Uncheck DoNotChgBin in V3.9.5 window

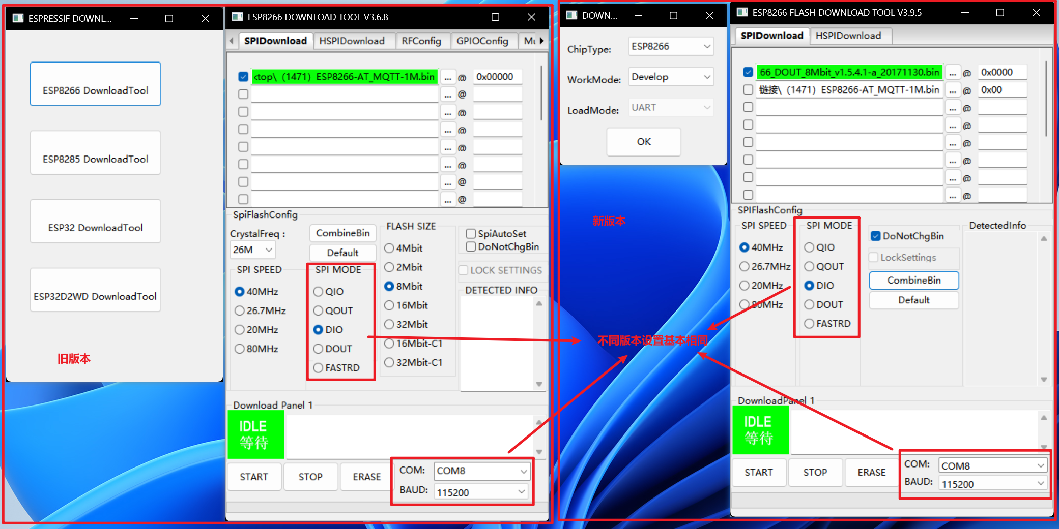tap(907, 236)
